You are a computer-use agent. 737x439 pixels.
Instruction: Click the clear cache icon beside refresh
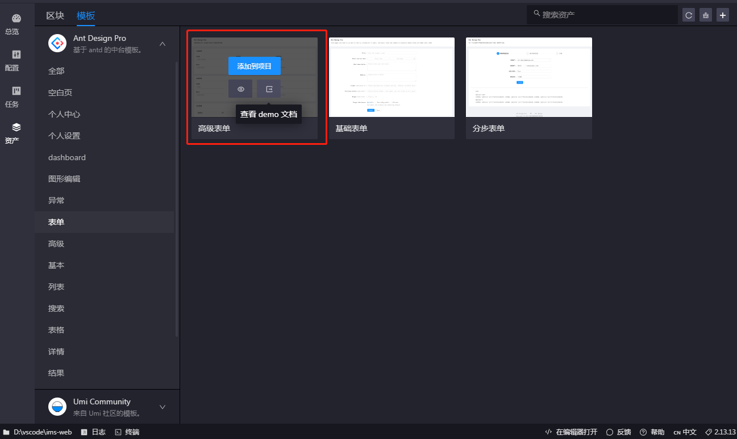(706, 15)
